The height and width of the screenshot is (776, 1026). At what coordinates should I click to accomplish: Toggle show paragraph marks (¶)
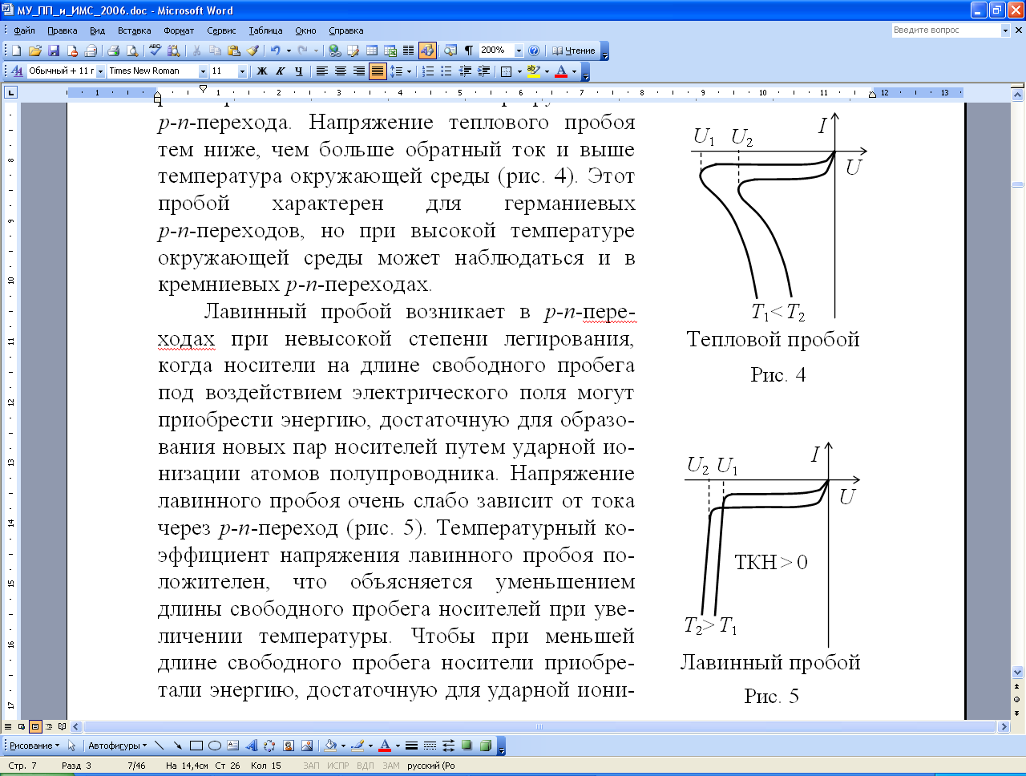468,51
